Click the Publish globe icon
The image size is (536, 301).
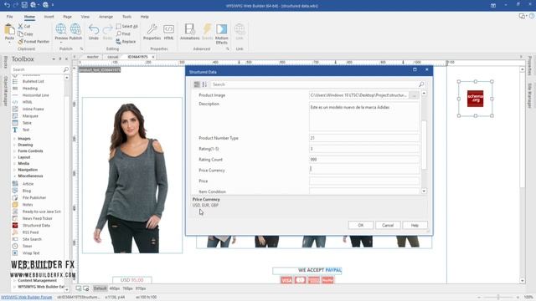coord(75,30)
